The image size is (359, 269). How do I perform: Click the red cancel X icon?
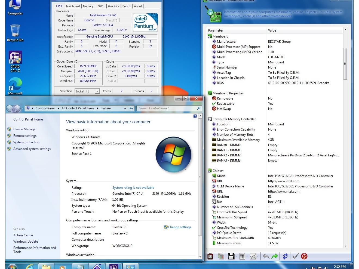304,256
